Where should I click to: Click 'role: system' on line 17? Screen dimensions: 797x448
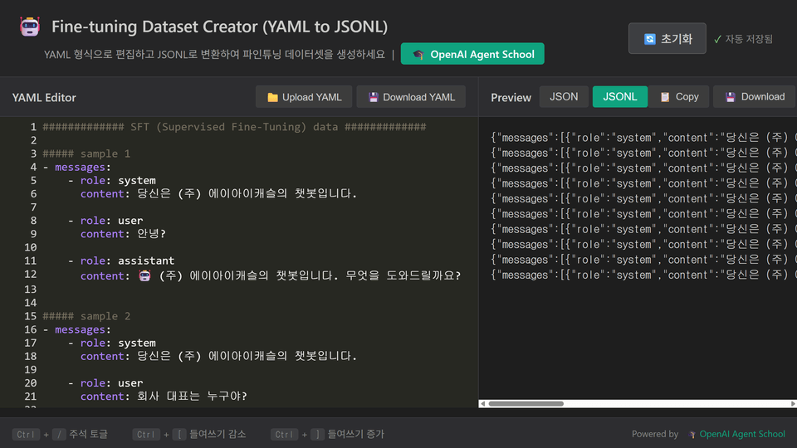pos(118,343)
